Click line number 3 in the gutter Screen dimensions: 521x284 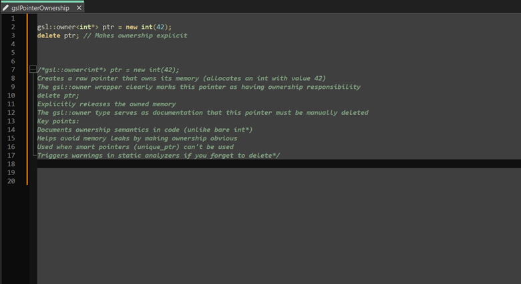(x=13, y=35)
